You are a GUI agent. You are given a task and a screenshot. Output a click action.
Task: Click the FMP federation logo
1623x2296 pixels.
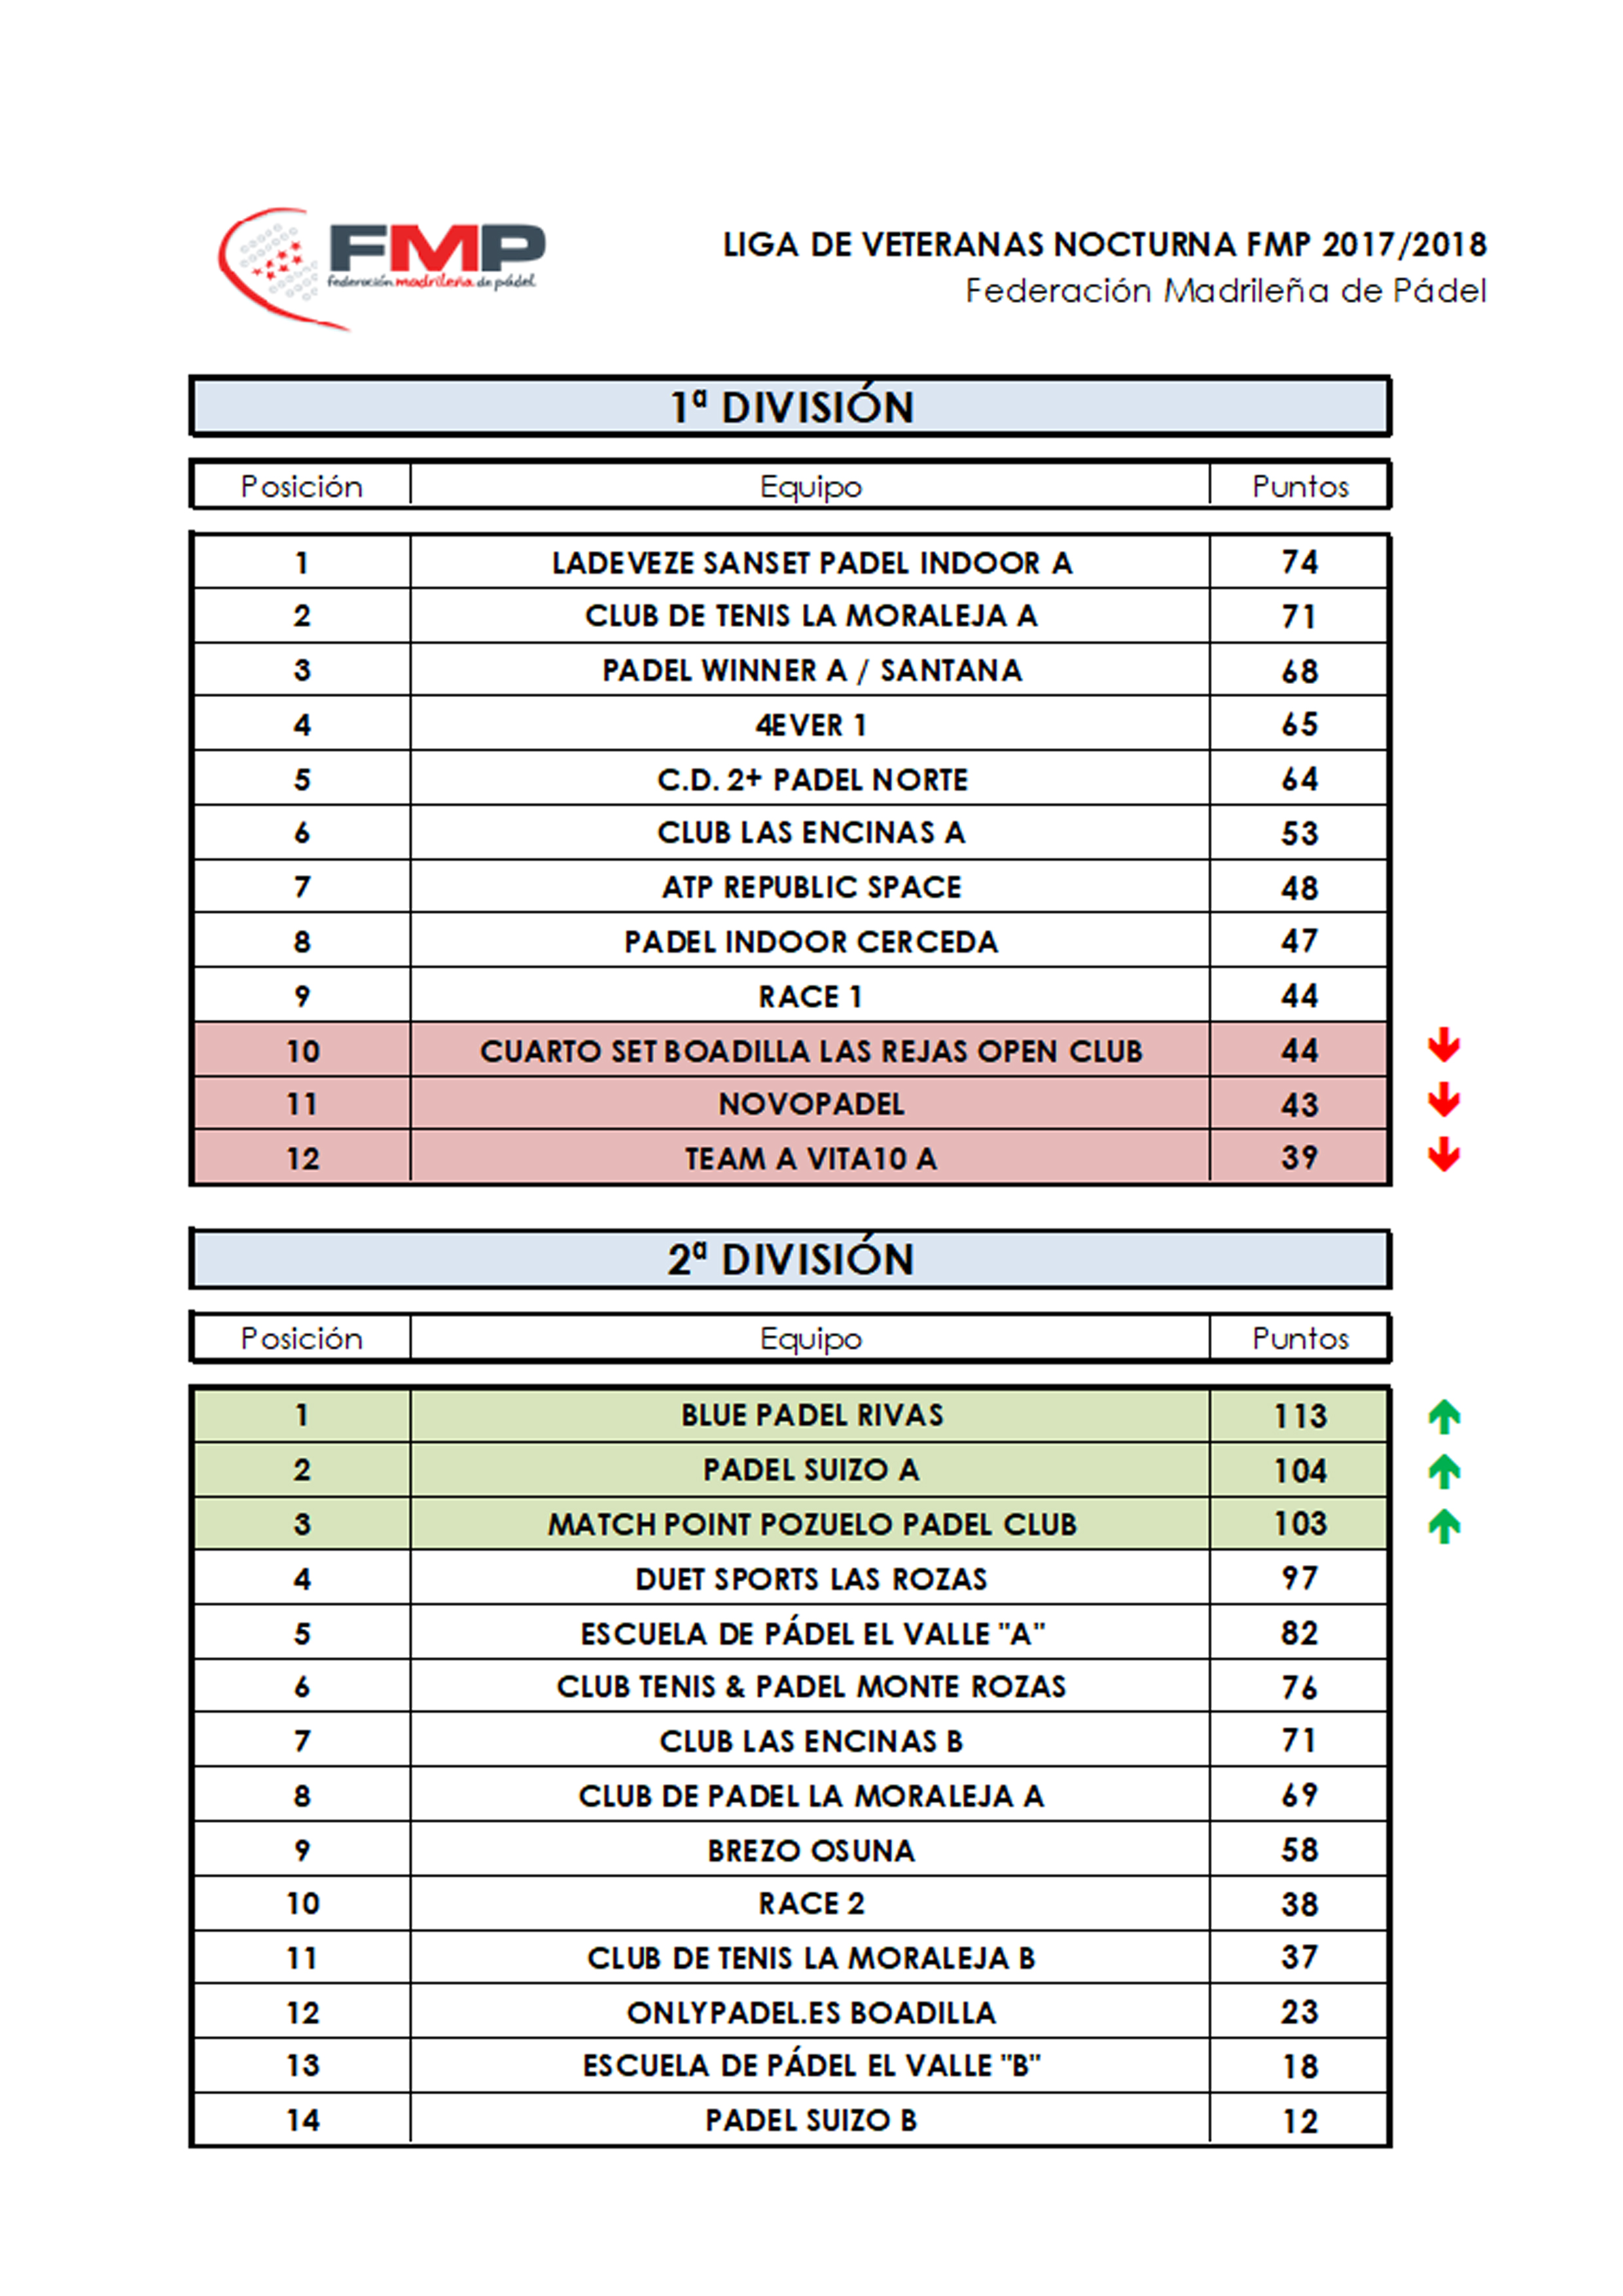click(382, 268)
